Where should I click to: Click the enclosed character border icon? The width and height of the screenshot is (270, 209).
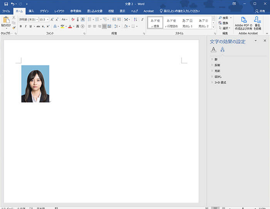(83, 19)
